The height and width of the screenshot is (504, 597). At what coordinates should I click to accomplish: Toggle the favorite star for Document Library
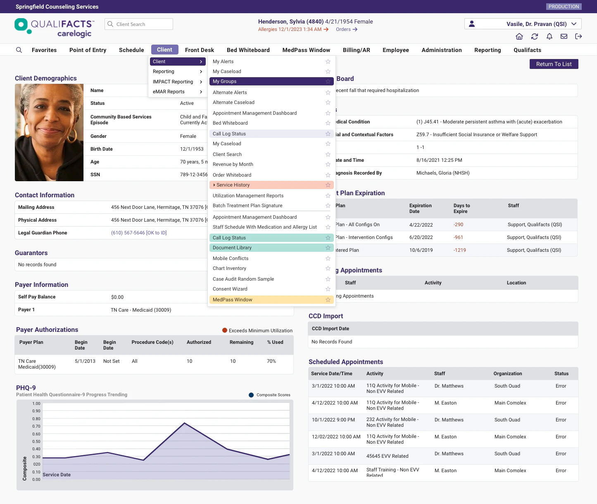[x=328, y=247]
